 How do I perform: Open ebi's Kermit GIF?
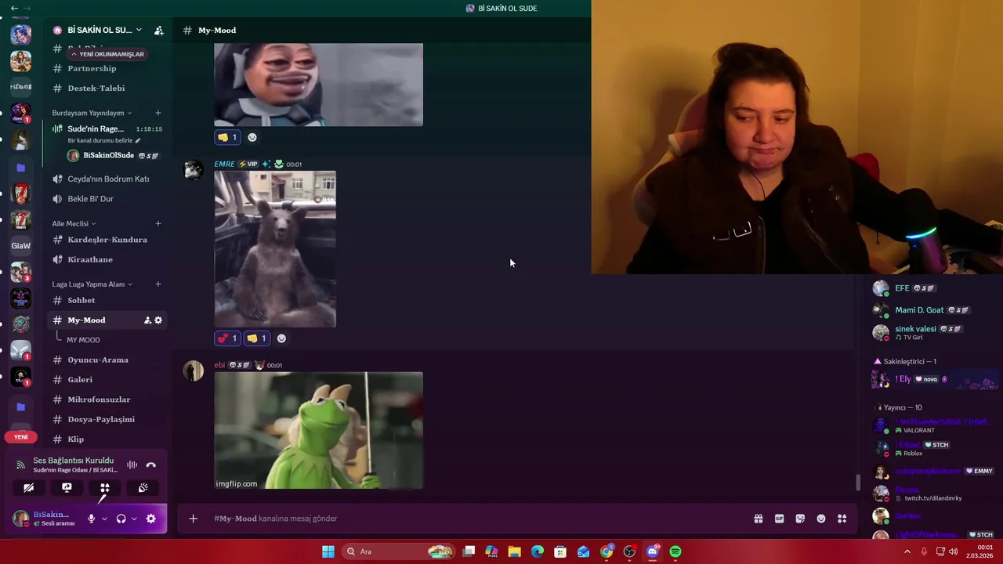pyautogui.click(x=319, y=430)
